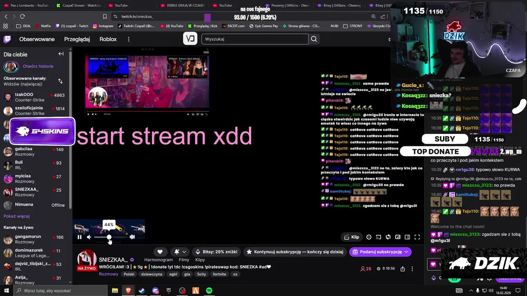
Task: Switch player to mini-player mode
Action: coord(398,237)
